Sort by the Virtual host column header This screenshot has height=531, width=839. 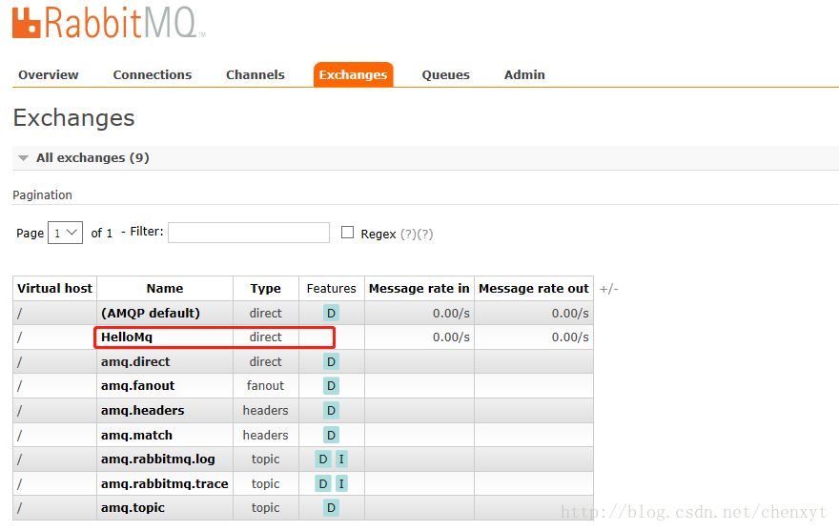[54, 289]
